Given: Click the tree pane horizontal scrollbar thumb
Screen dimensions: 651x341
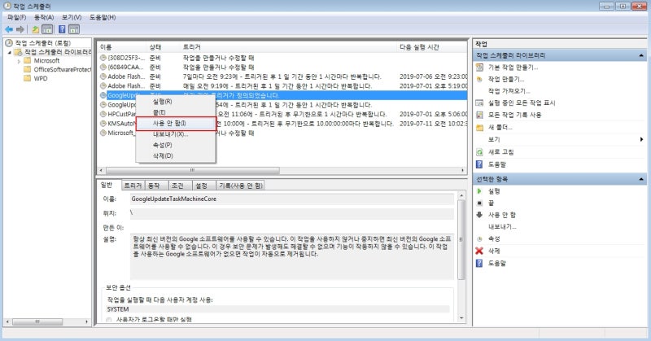Looking at the screenshot, I should point(37,322).
